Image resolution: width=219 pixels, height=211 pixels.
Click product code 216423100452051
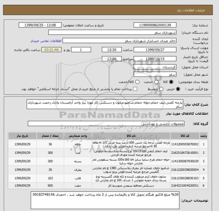[x=185, y=186]
